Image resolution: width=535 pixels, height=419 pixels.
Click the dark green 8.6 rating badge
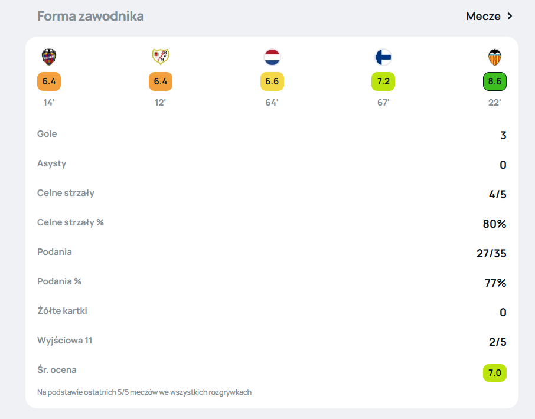tap(495, 81)
